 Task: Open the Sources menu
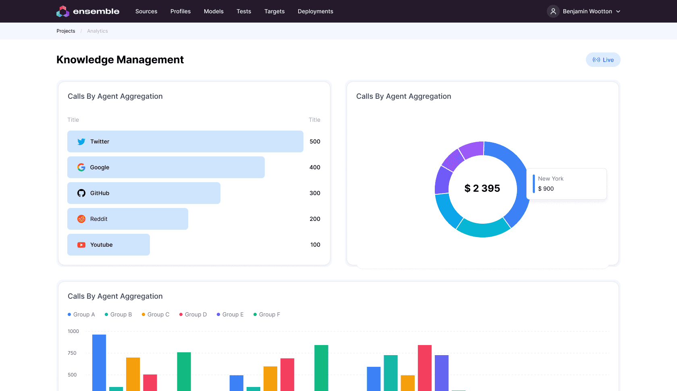(146, 11)
